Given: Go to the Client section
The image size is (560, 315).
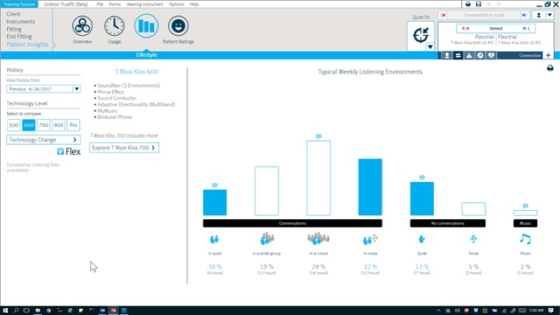Looking at the screenshot, I should pos(13,14).
